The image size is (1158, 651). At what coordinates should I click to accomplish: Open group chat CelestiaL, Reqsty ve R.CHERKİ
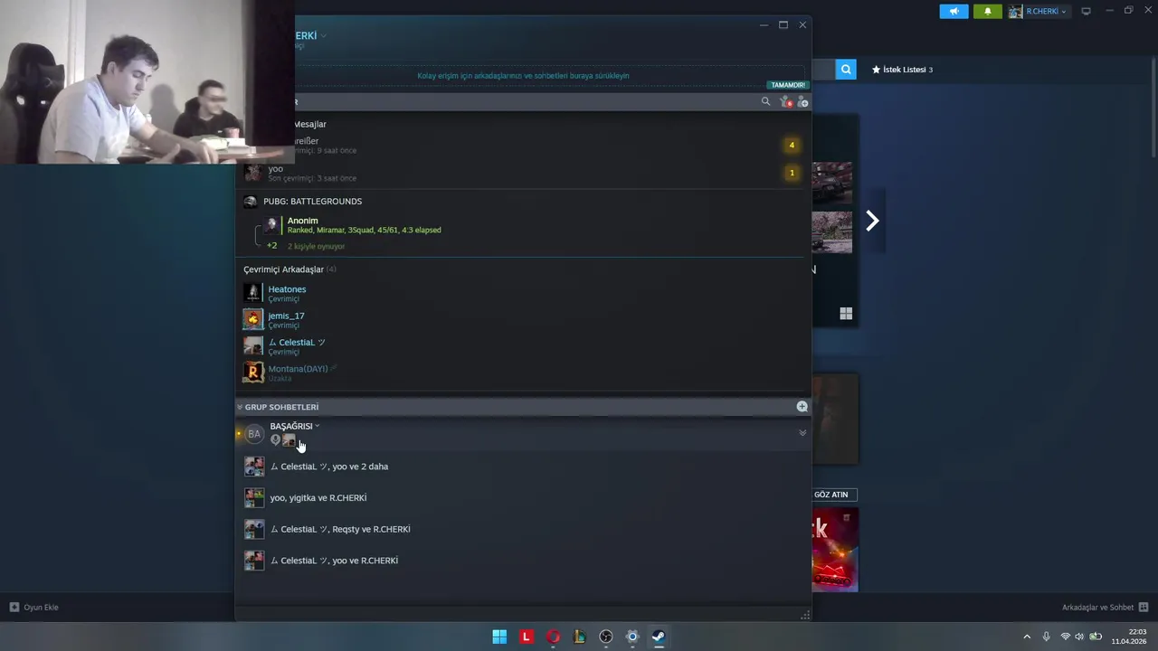523,529
